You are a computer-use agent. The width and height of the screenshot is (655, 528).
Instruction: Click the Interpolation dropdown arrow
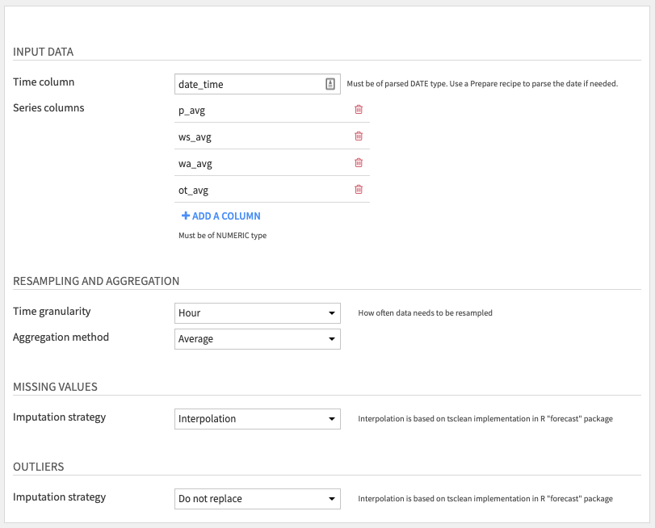(332, 419)
